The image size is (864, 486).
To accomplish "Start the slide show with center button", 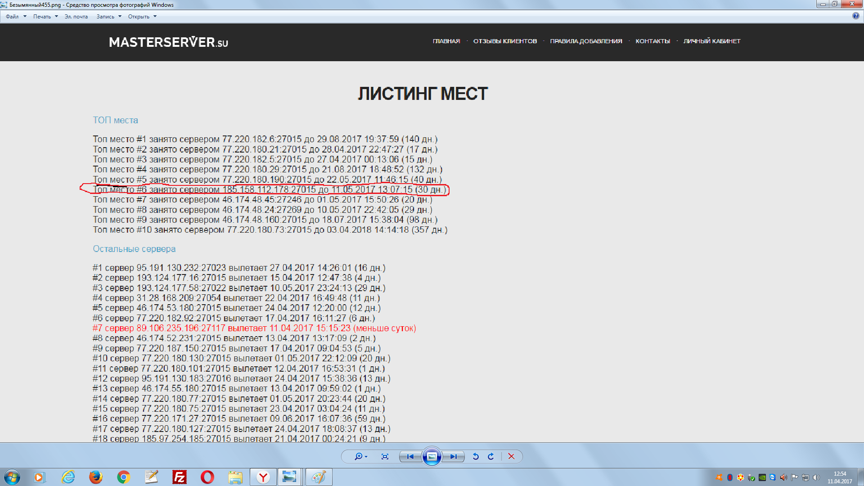I will pyautogui.click(x=432, y=456).
